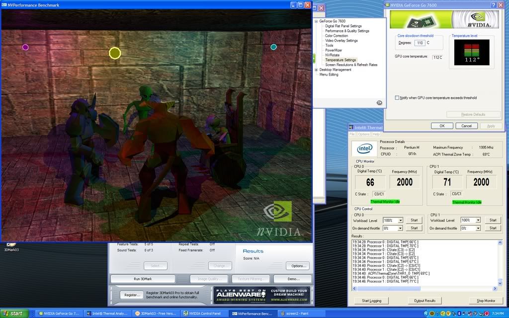
Task: Click the Register... button in 3DMark03
Action: (132, 295)
